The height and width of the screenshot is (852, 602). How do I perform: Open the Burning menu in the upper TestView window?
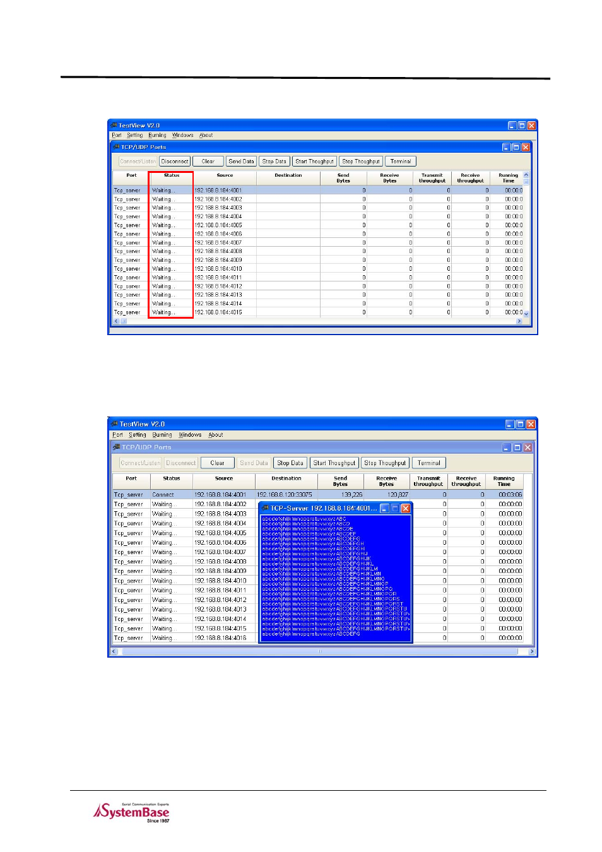(158, 135)
